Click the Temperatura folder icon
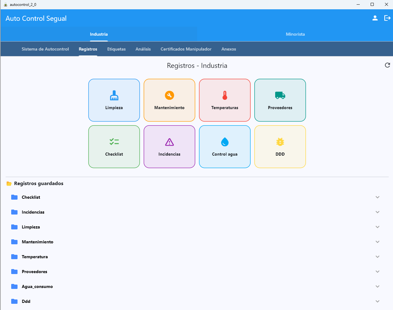Screen dimensions: 393x310 [14, 257]
